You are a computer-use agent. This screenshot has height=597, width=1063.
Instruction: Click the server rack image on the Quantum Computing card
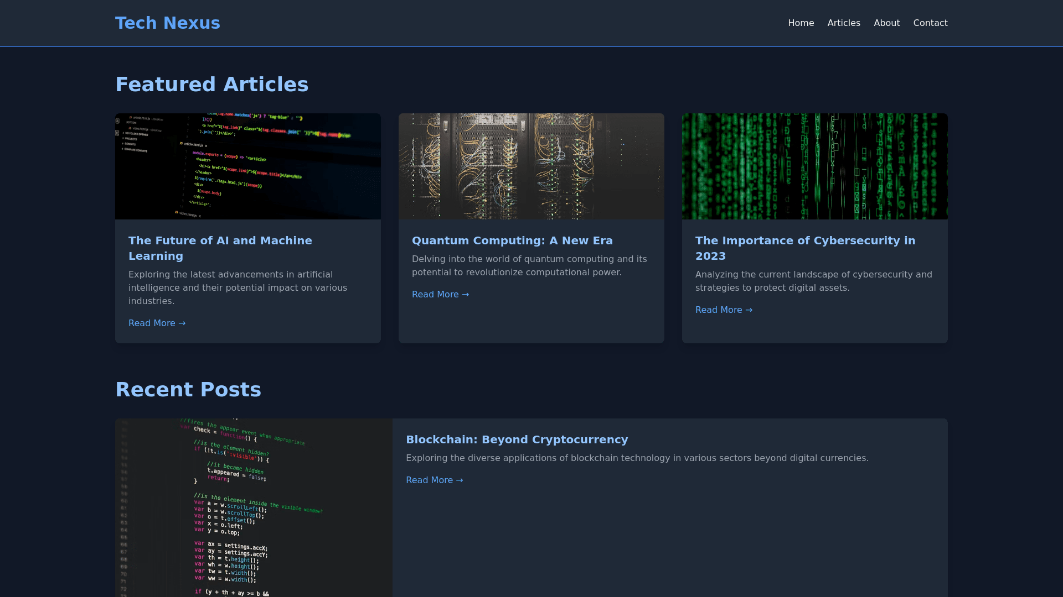(x=531, y=166)
